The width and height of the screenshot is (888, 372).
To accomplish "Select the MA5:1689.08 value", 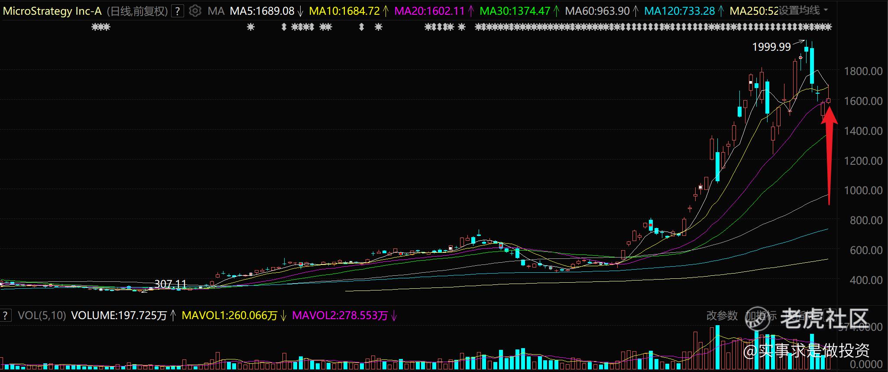I will click(262, 11).
